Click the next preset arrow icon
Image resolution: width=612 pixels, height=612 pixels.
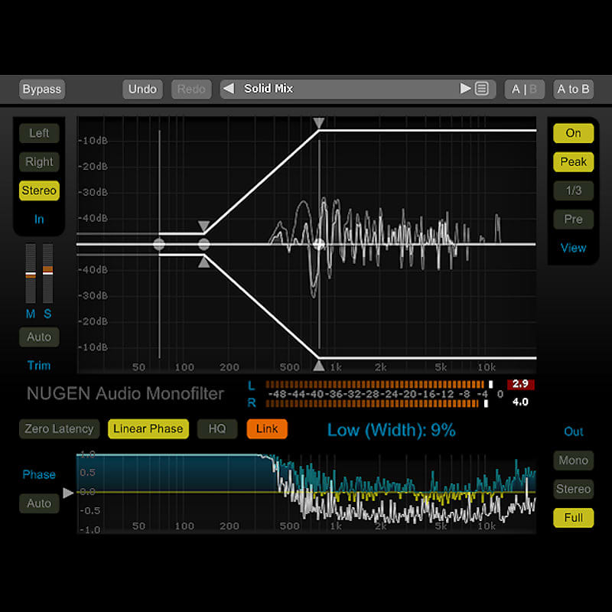tap(466, 89)
